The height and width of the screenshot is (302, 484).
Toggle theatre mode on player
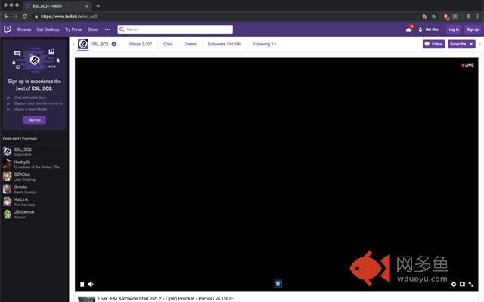tap(463, 284)
